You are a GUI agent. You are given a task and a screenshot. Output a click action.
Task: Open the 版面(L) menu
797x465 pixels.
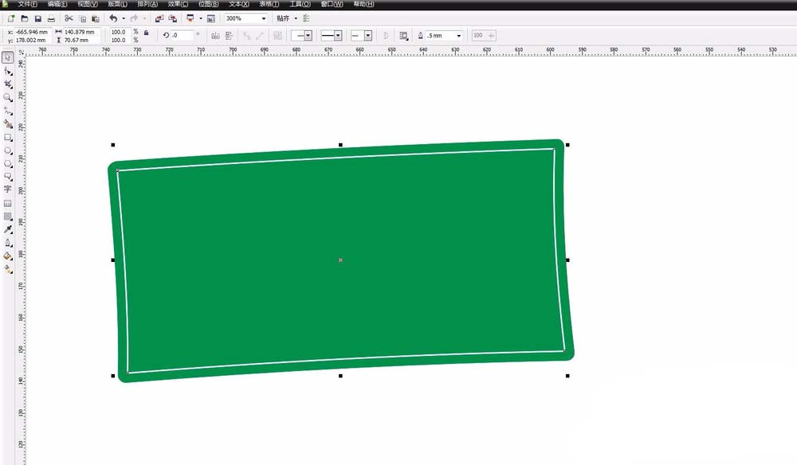point(117,4)
